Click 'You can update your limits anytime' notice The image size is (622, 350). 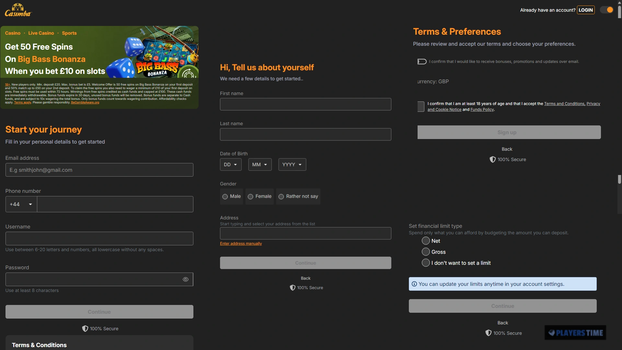[x=502, y=284]
